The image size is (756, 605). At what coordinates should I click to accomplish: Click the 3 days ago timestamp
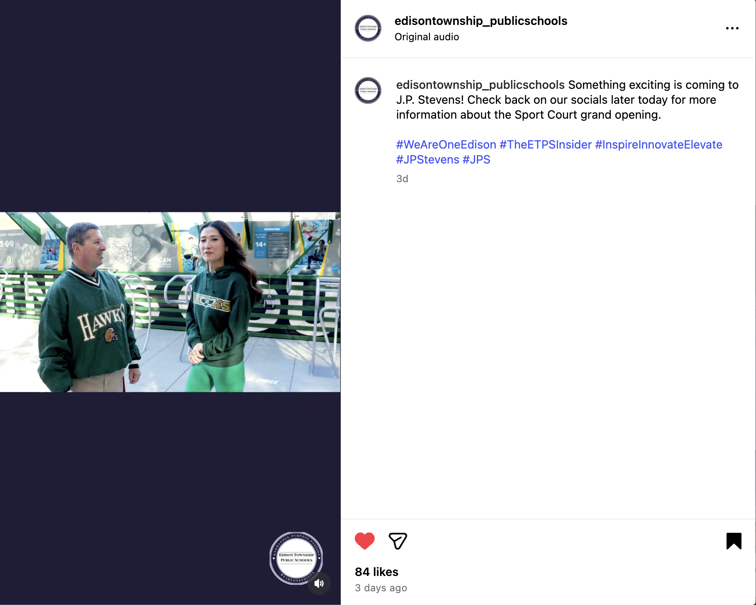[381, 588]
